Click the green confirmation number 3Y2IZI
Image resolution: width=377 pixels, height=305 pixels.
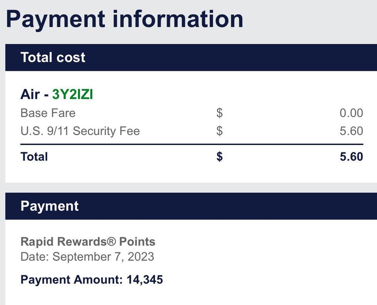tap(72, 94)
